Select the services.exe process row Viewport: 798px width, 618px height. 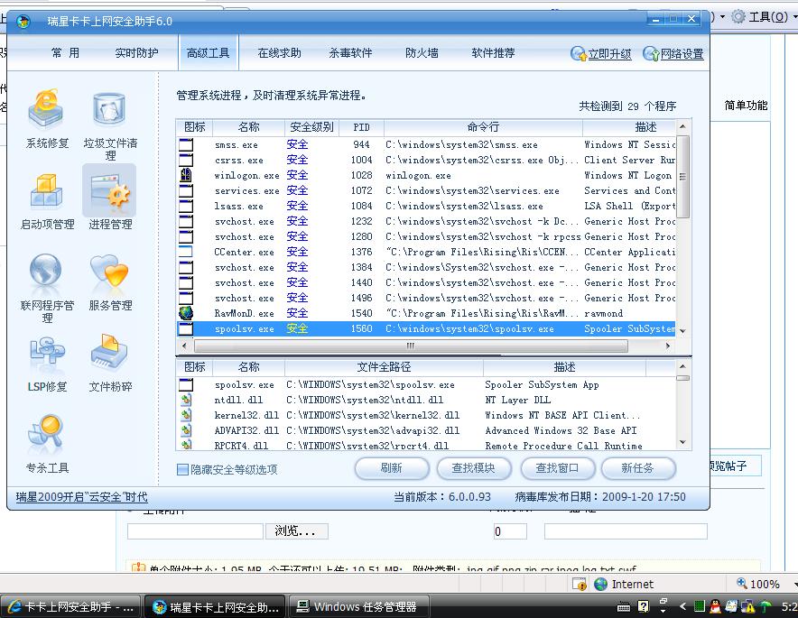(x=426, y=190)
